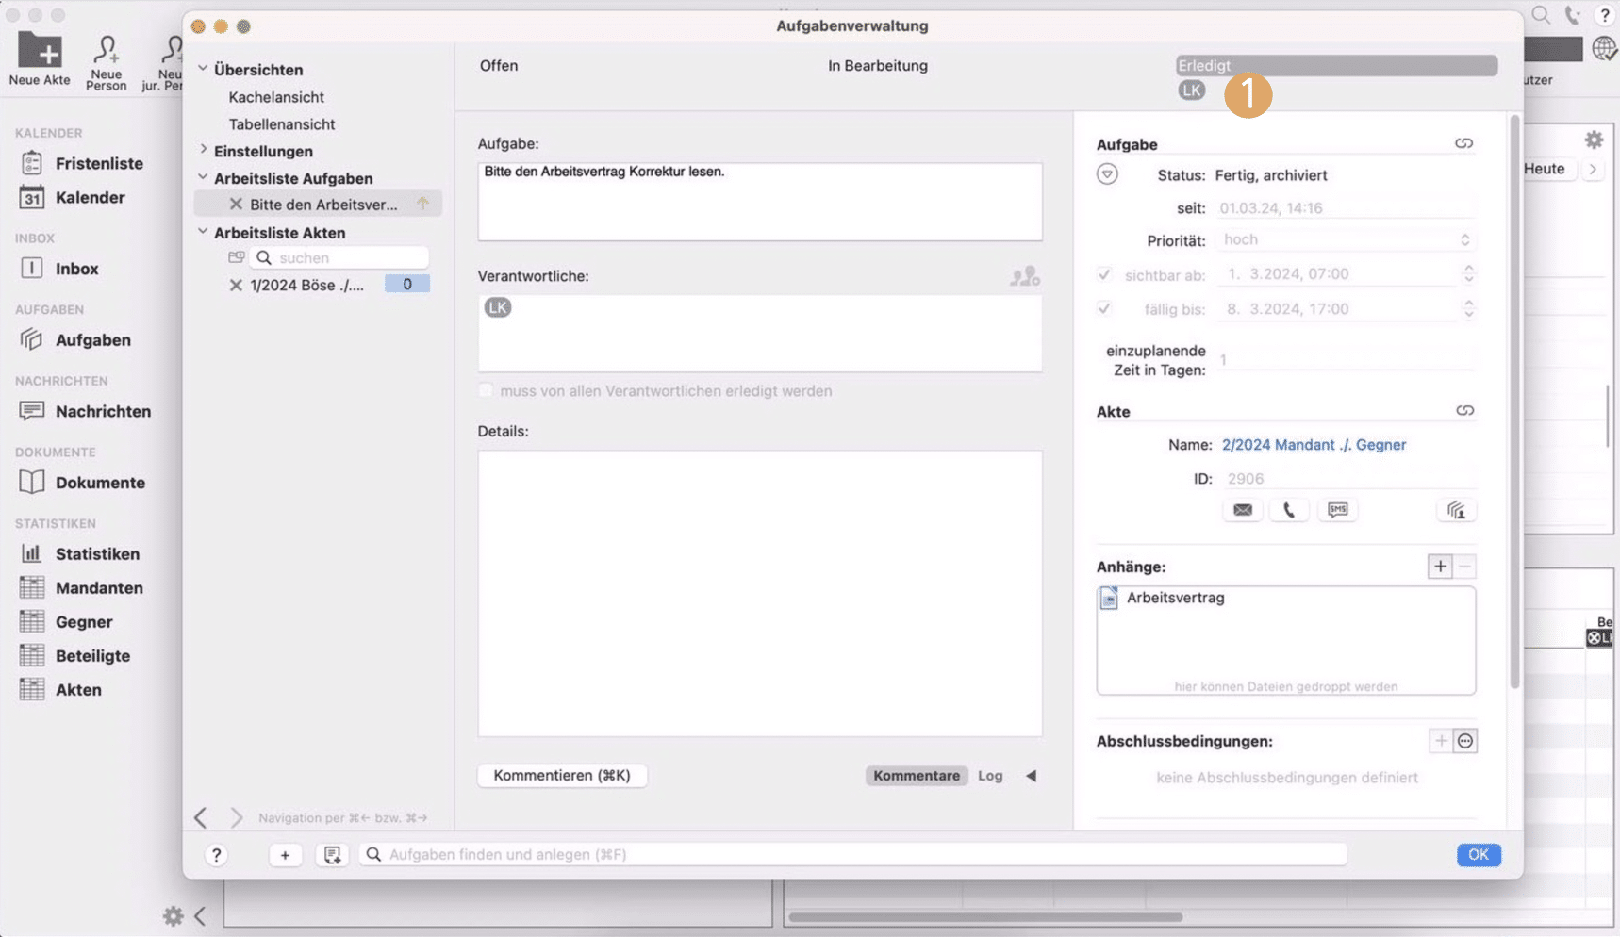The width and height of the screenshot is (1620, 937).
Task: Click the link icon beside Akte heading
Action: pos(1464,410)
